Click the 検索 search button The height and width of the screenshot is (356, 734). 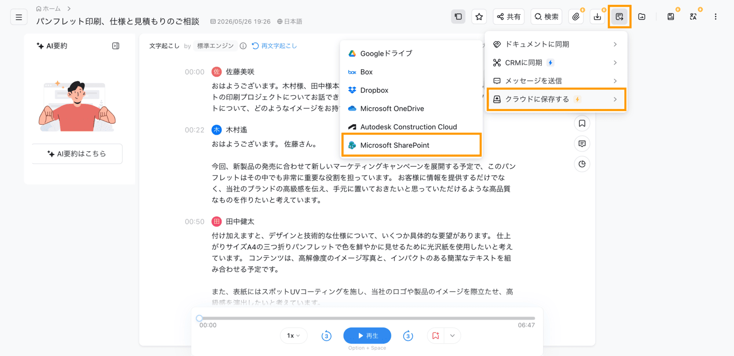coord(546,17)
